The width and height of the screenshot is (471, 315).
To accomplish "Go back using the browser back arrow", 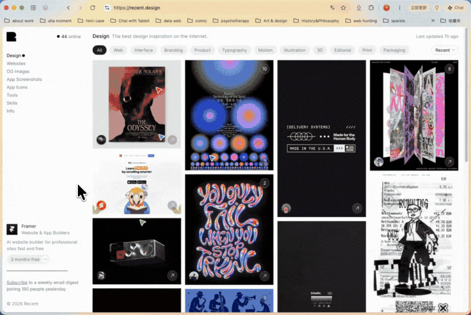I will click(69, 8).
